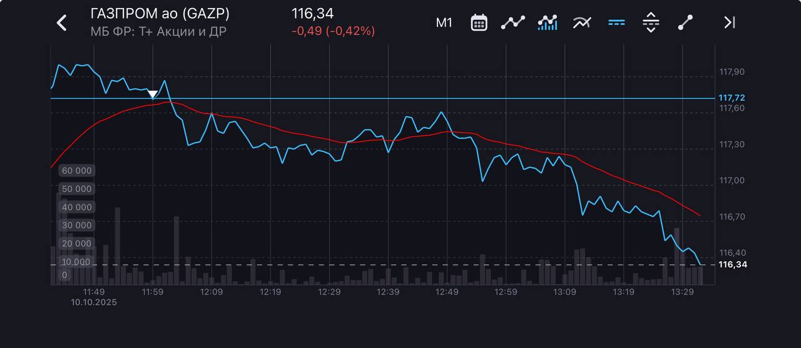
Task: Change chart type with line chart icon
Action: click(x=513, y=23)
